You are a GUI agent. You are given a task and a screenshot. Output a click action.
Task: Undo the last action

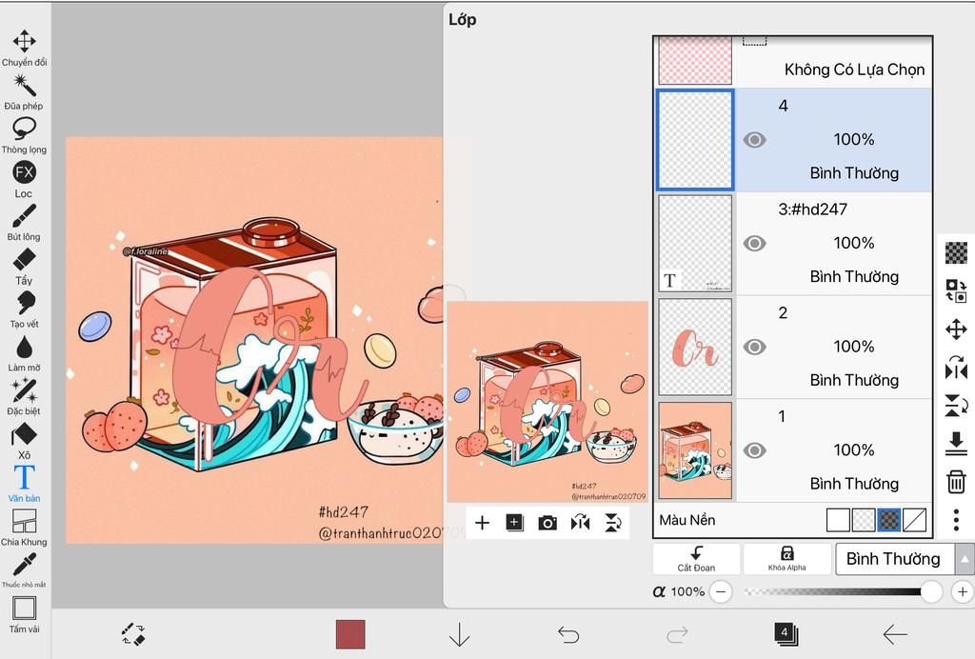pos(568,635)
